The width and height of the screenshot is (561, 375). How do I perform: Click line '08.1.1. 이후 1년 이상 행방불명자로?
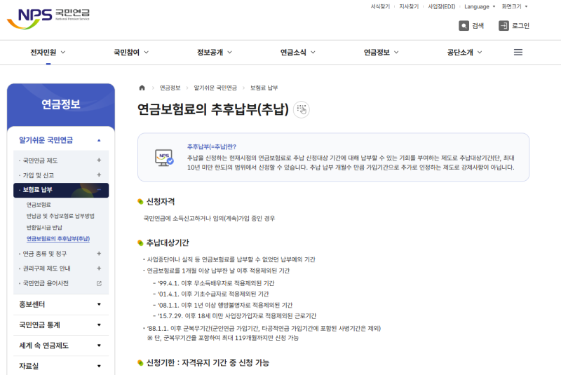pos(225,305)
